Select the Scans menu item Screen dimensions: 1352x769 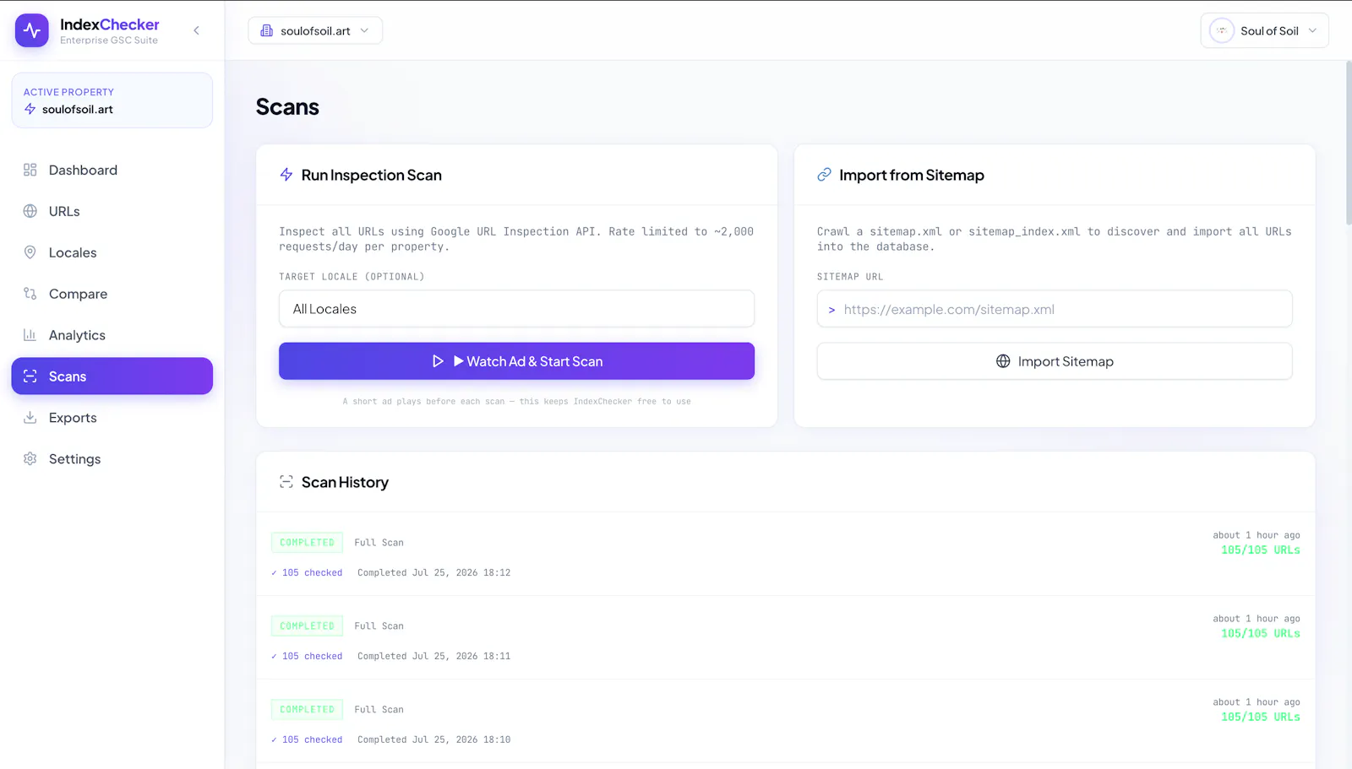tap(112, 376)
